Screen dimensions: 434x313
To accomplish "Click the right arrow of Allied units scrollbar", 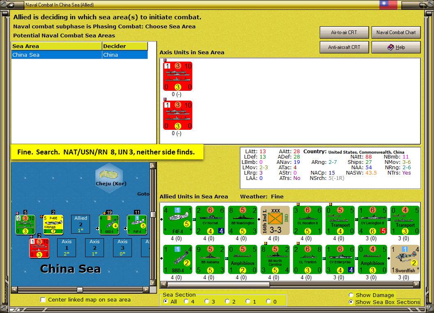I will pos(417,284).
